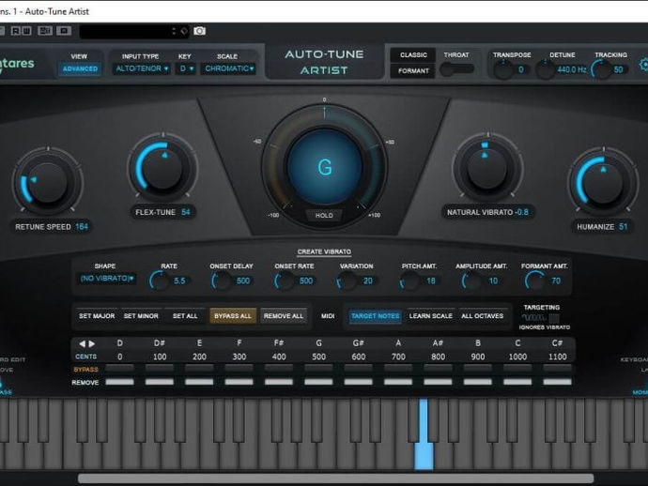The width and height of the screenshot is (648, 486).
Task: Click the Transpose knob
Action: pos(503,69)
